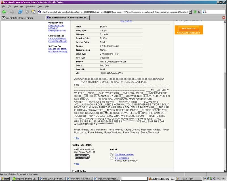Click the Check used car pricing link
The image size is (227, 181).
click(x=57, y=28)
